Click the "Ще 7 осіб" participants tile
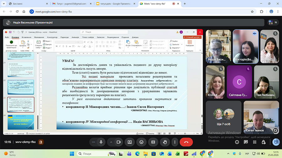This screenshot has width=282, height=158. pyautogui.click(x=224, y=117)
